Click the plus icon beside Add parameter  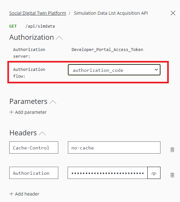coord(11,112)
